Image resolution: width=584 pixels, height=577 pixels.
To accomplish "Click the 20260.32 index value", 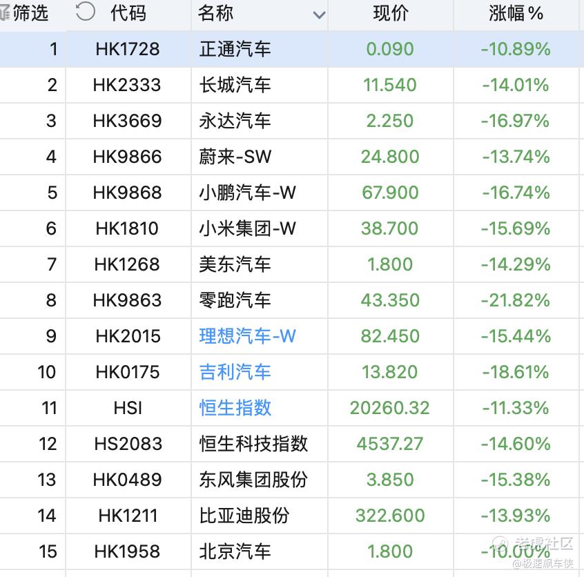I will click(x=390, y=408).
